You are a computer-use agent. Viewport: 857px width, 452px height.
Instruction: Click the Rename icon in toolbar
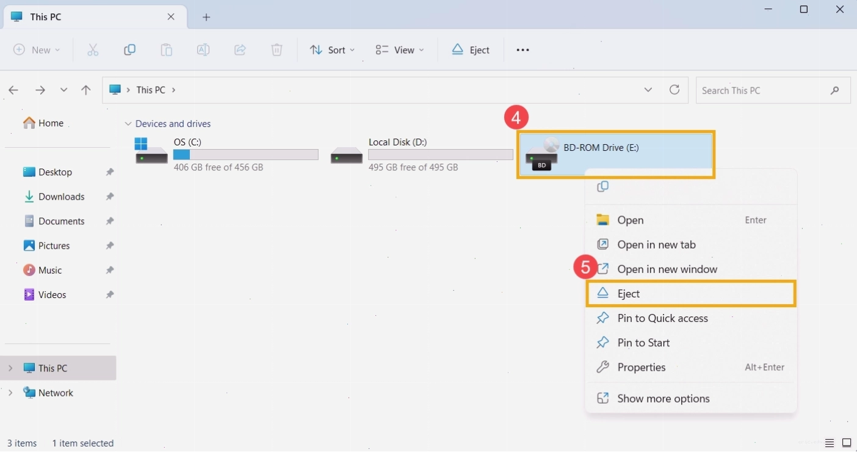coord(203,50)
